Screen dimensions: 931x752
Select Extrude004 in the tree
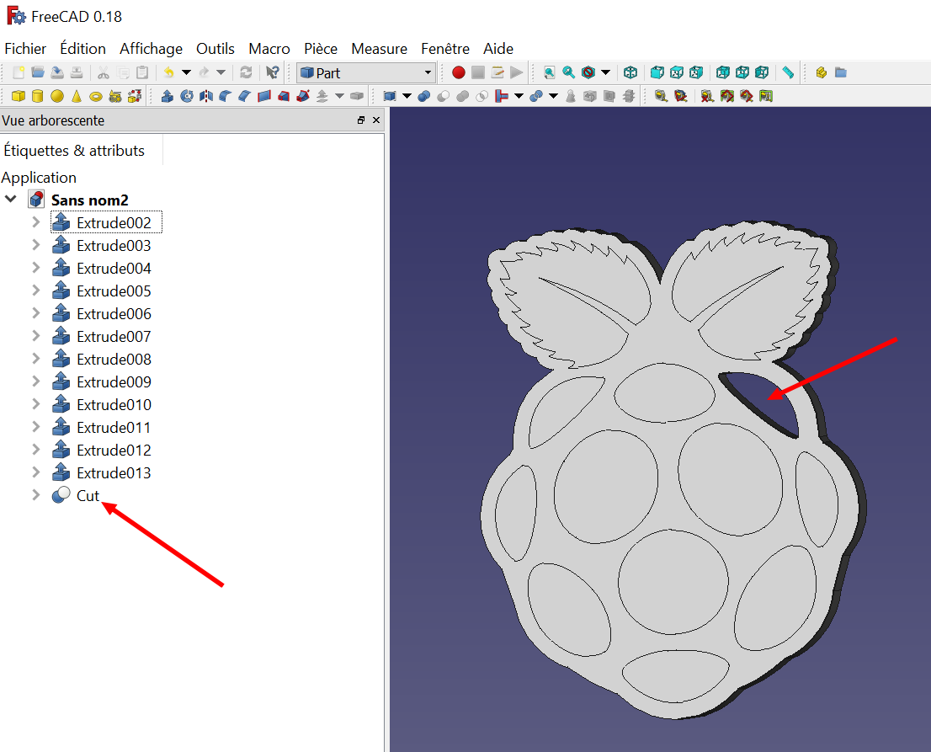click(114, 269)
